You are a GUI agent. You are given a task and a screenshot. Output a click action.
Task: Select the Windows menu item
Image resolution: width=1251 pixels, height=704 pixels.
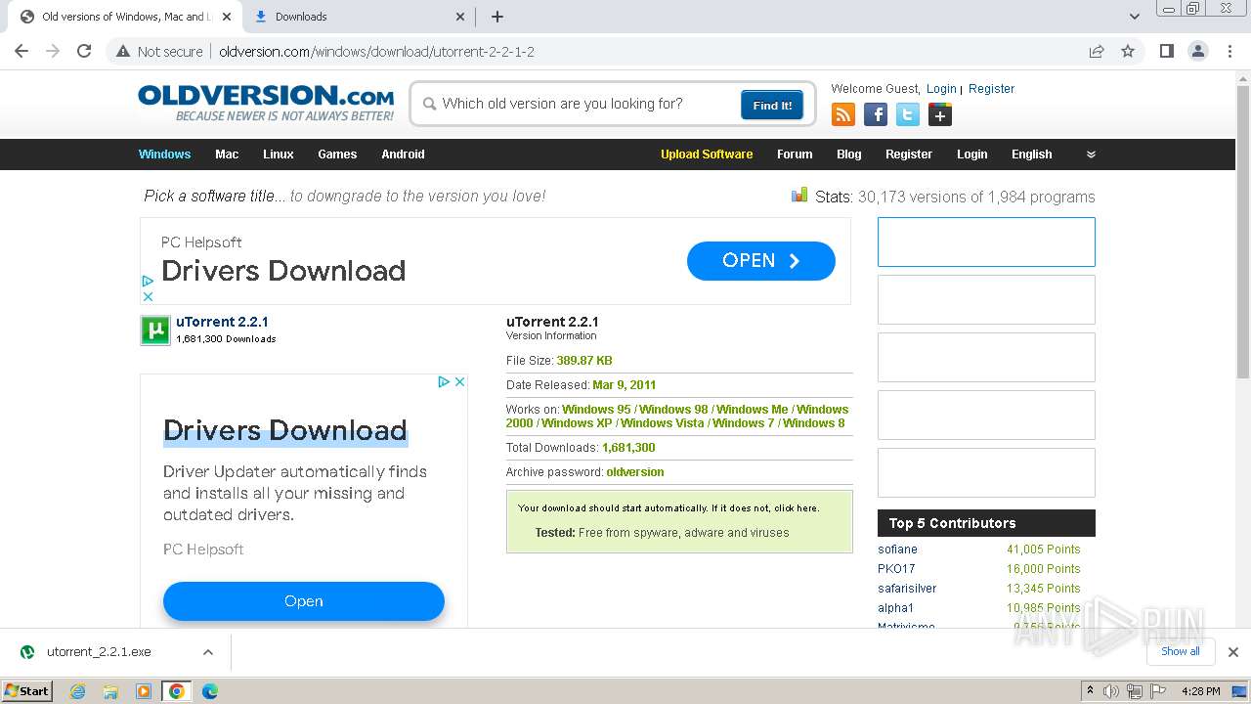pos(164,154)
